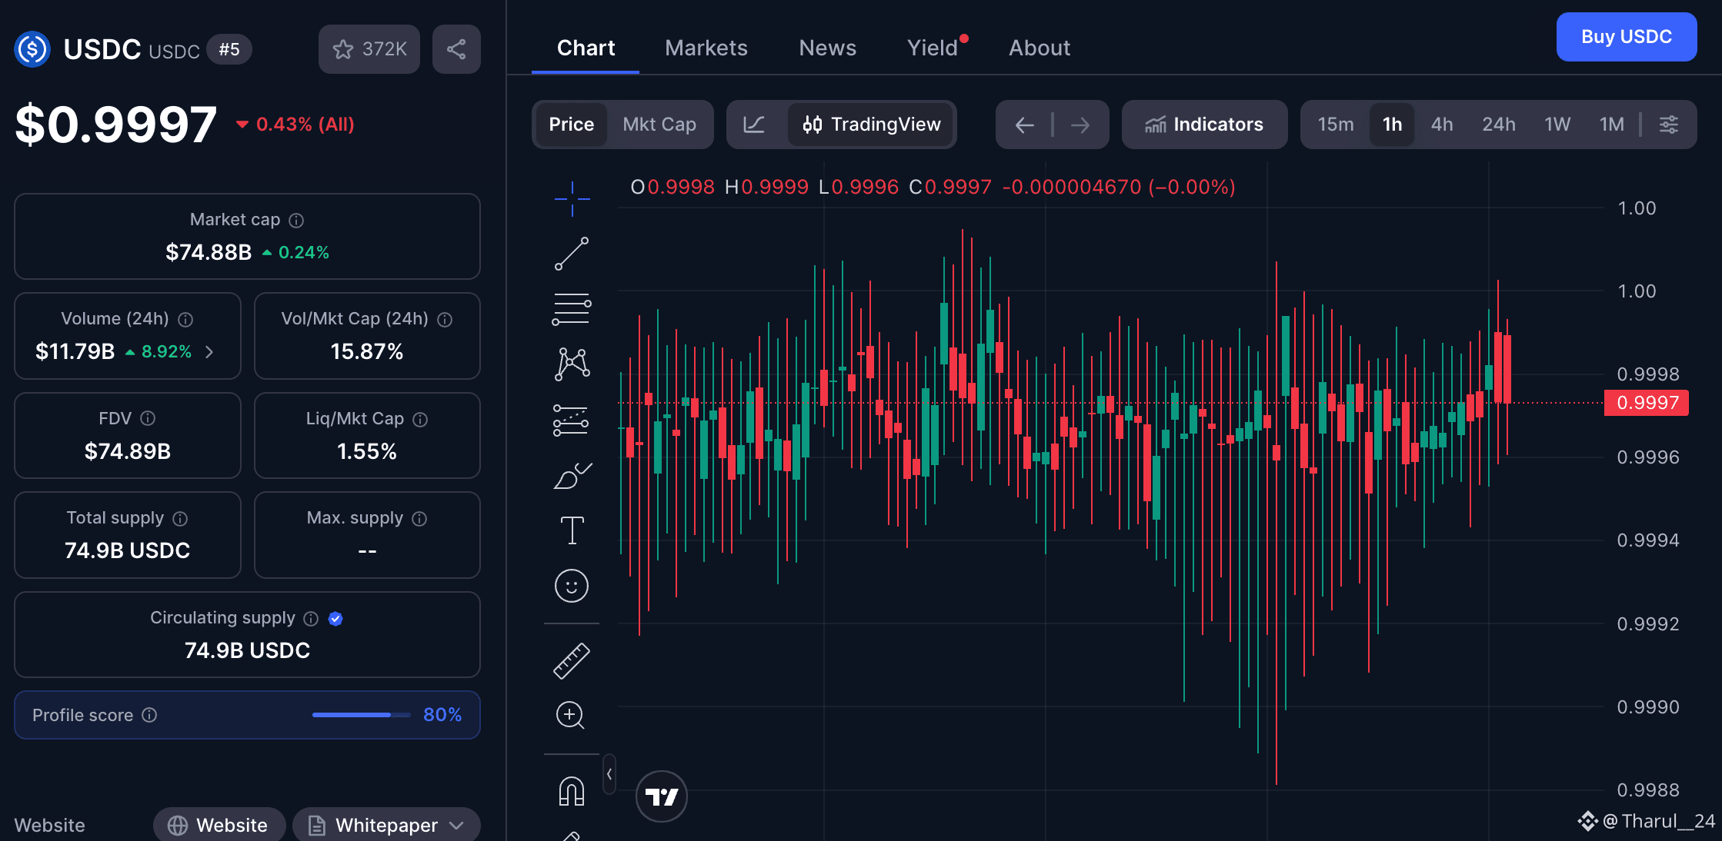Image resolution: width=1722 pixels, height=841 pixels.
Task: Click the verified circulating supply badge
Action: [335, 619]
